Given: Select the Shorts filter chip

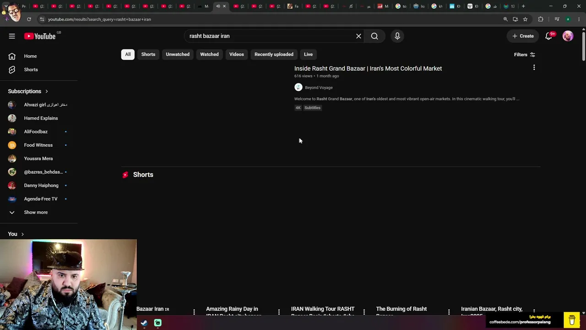Looking at the screenshot, I should [x=148, y=54].
